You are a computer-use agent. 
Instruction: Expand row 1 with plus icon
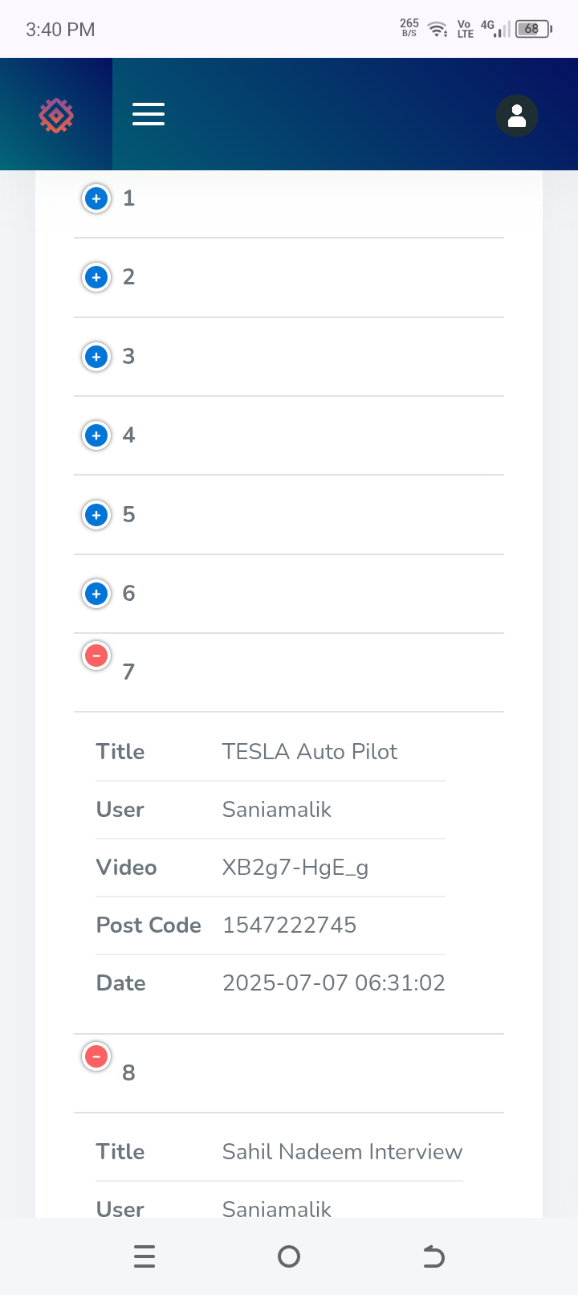coord(96,198)
